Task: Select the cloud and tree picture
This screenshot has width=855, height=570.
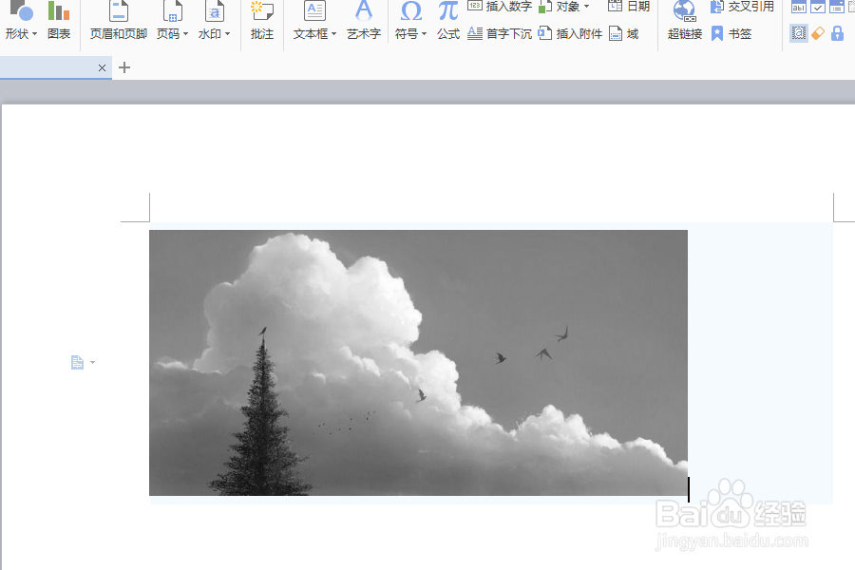Action: tap(418, 363)
